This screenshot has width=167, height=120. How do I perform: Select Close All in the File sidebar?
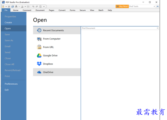[14, 64]
